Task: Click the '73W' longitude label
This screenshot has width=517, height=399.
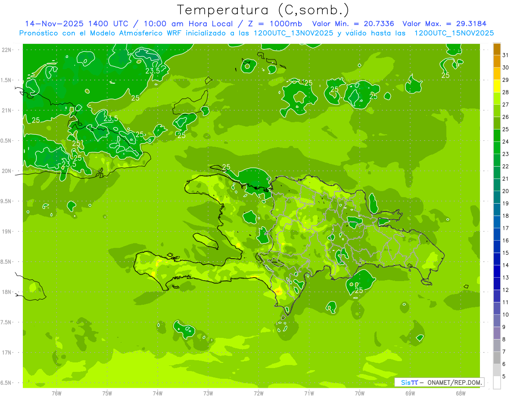Action: (208, 393)
